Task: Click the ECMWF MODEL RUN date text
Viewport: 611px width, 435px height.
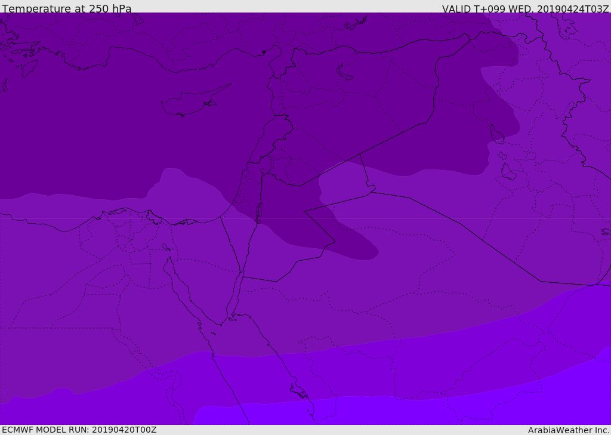Action: pyautogui.click(x=79, y=430)
